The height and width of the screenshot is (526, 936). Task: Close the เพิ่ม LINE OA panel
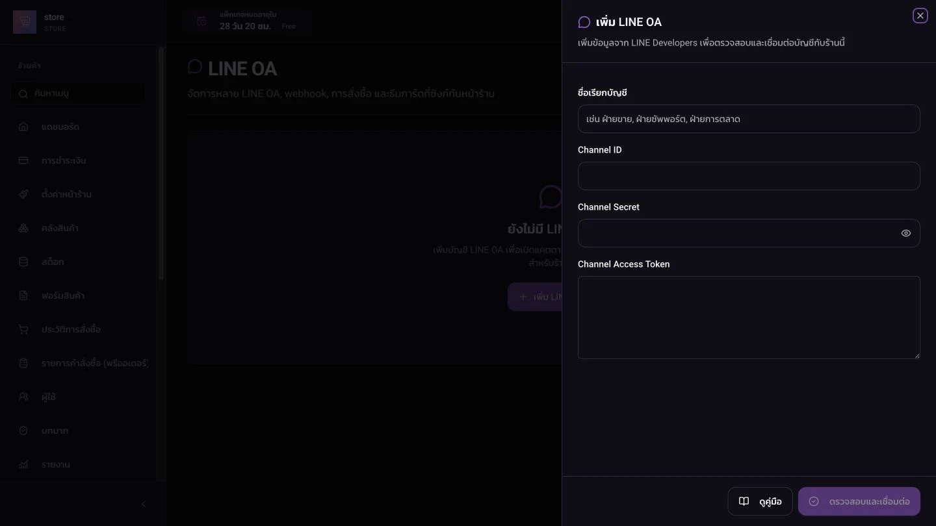point(920,16)
